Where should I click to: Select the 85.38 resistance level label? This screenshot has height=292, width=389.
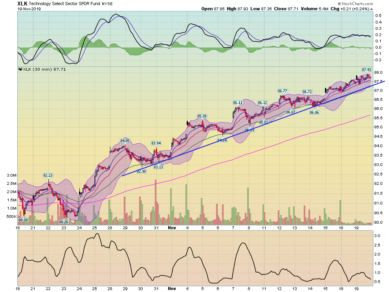[203, 115]
